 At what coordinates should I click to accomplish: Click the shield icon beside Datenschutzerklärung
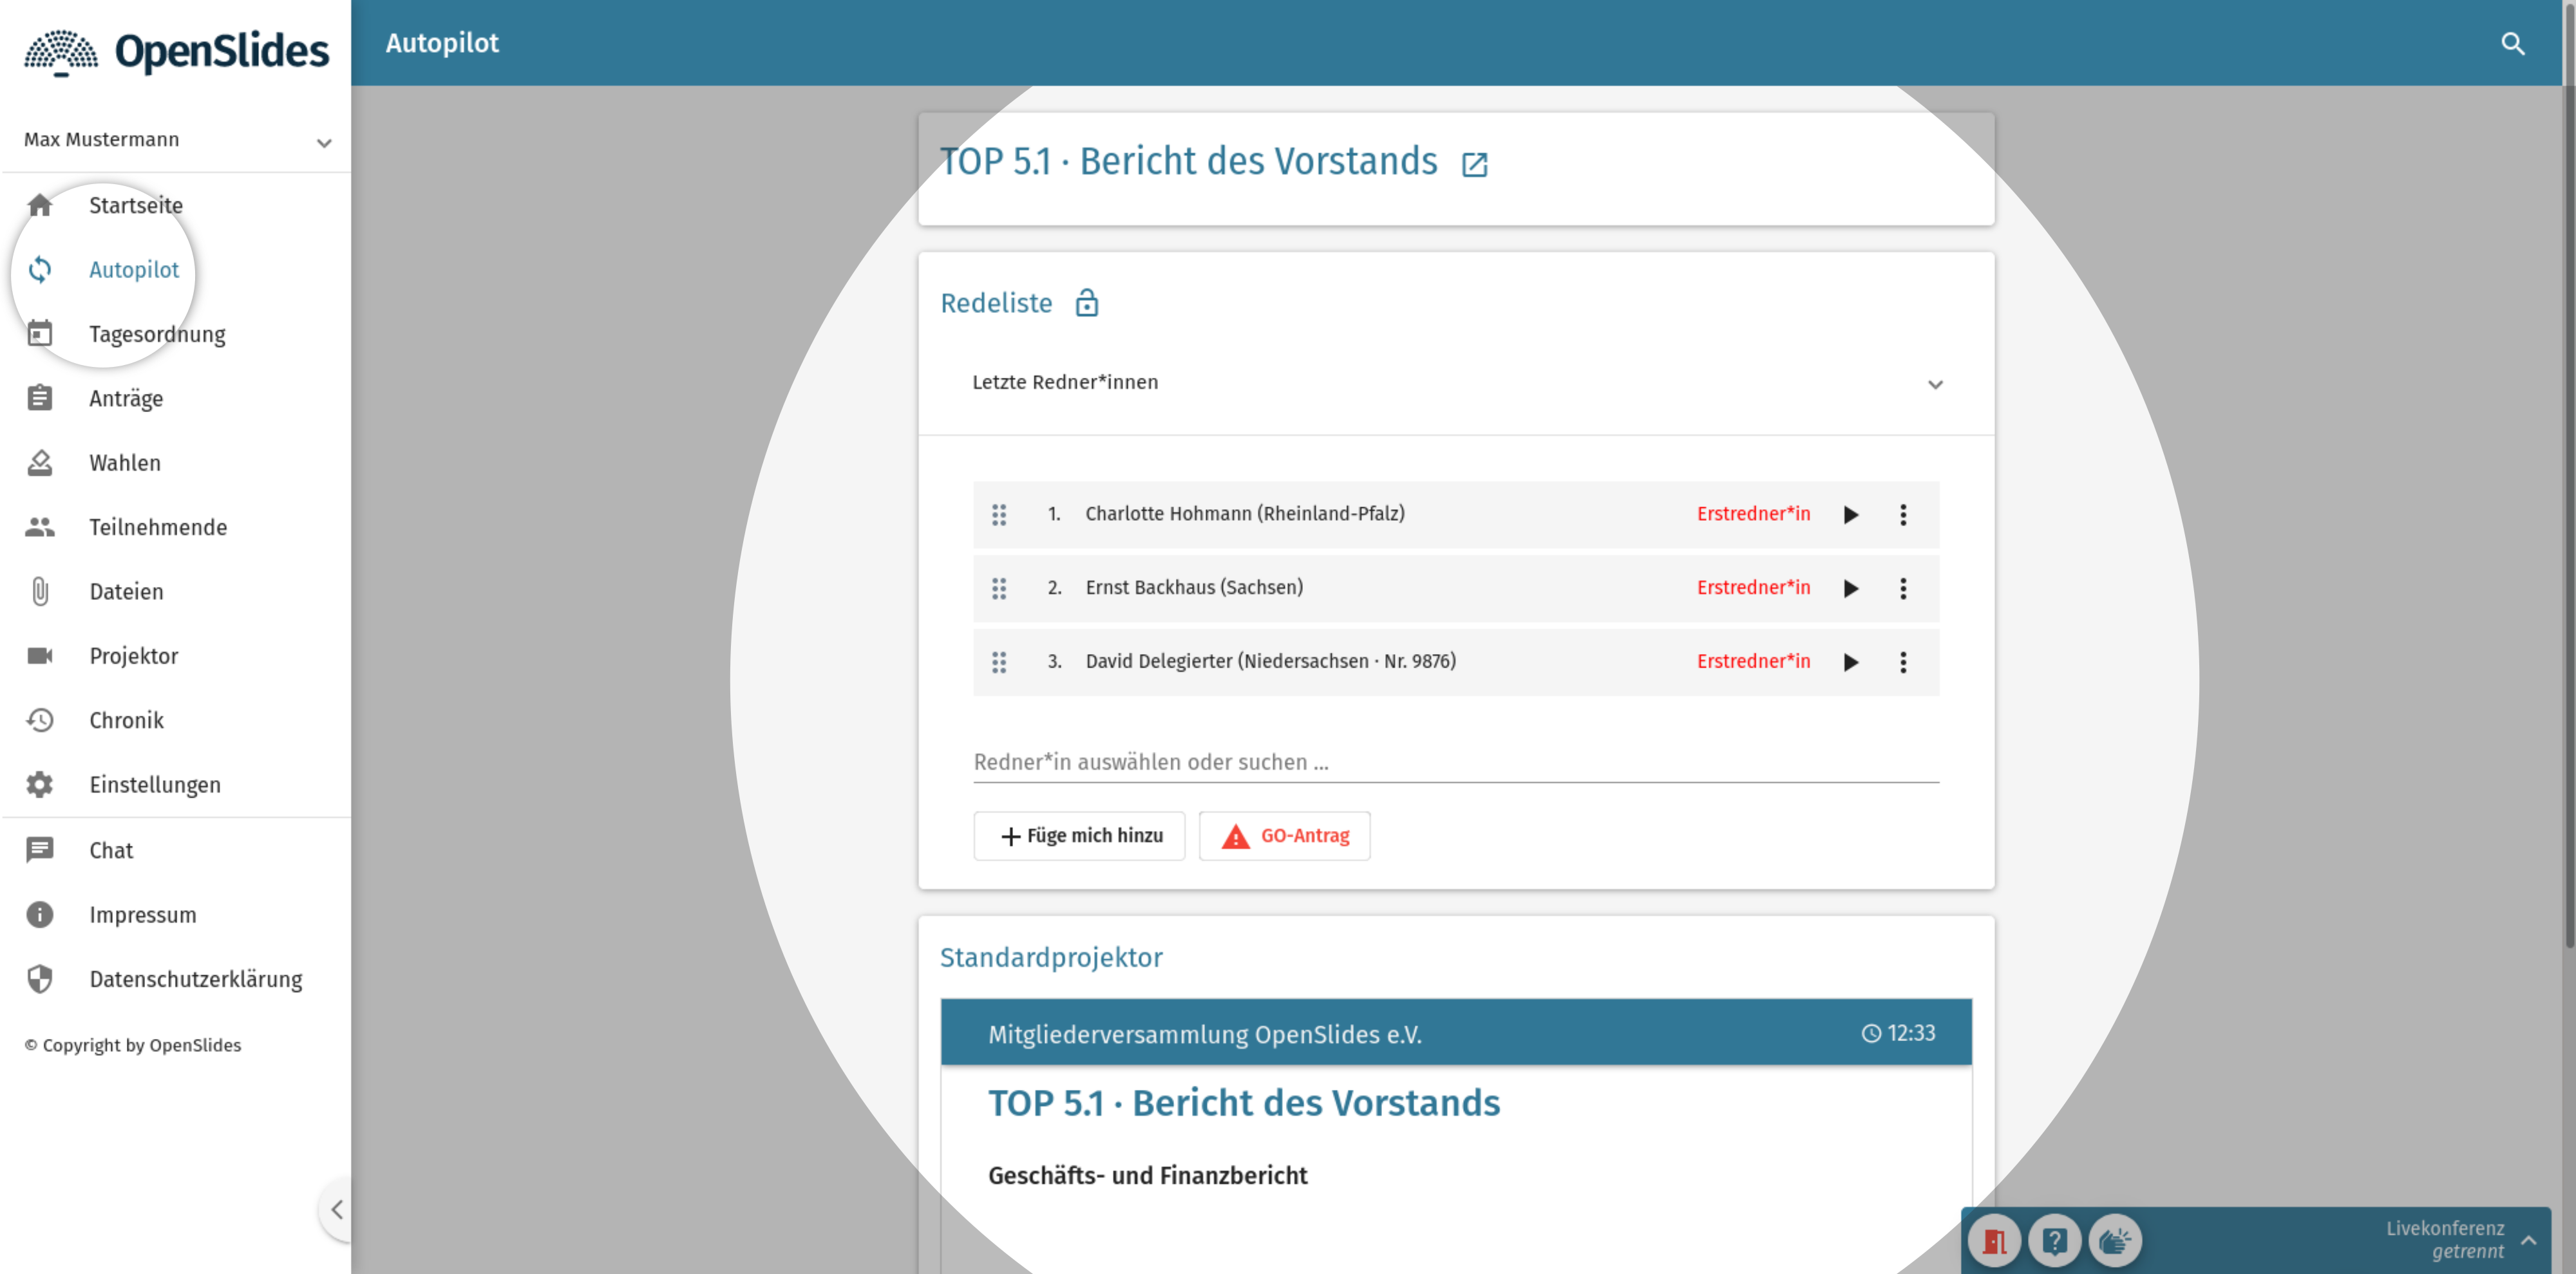[x=40, y=979]
